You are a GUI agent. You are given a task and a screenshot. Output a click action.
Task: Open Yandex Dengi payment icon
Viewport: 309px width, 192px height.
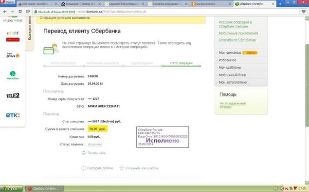point(13,55)
